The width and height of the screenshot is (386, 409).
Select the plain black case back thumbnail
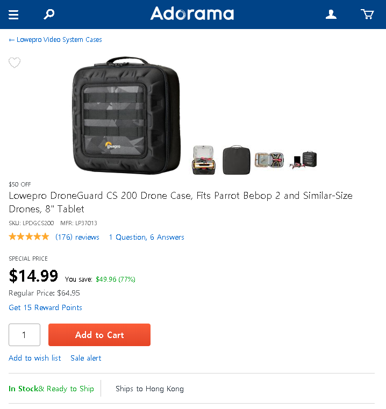point(237,160)
